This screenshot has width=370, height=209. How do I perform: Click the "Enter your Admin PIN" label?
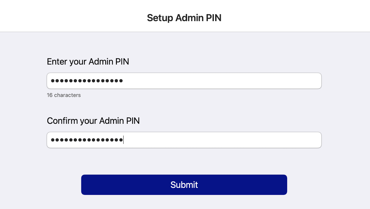click(88, 62)
